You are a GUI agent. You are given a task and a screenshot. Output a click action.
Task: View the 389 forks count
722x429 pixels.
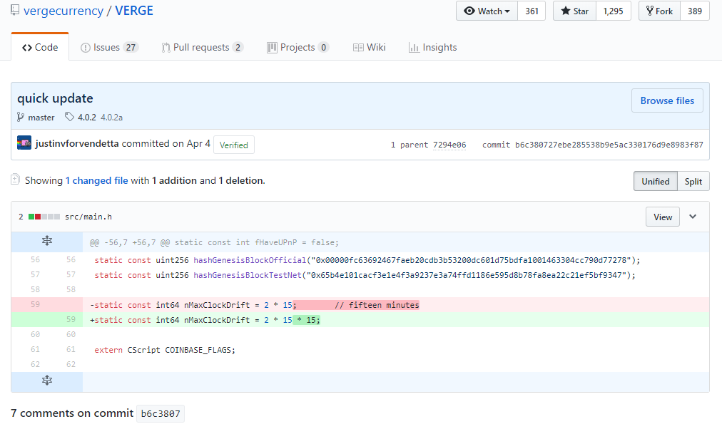click(695, 11)
